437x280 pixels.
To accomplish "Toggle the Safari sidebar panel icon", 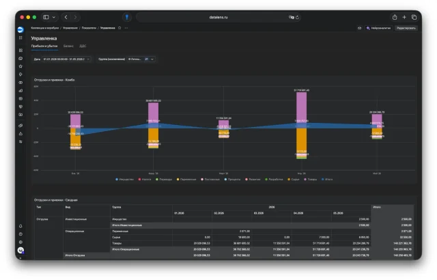I will click(x=46, y=17).
